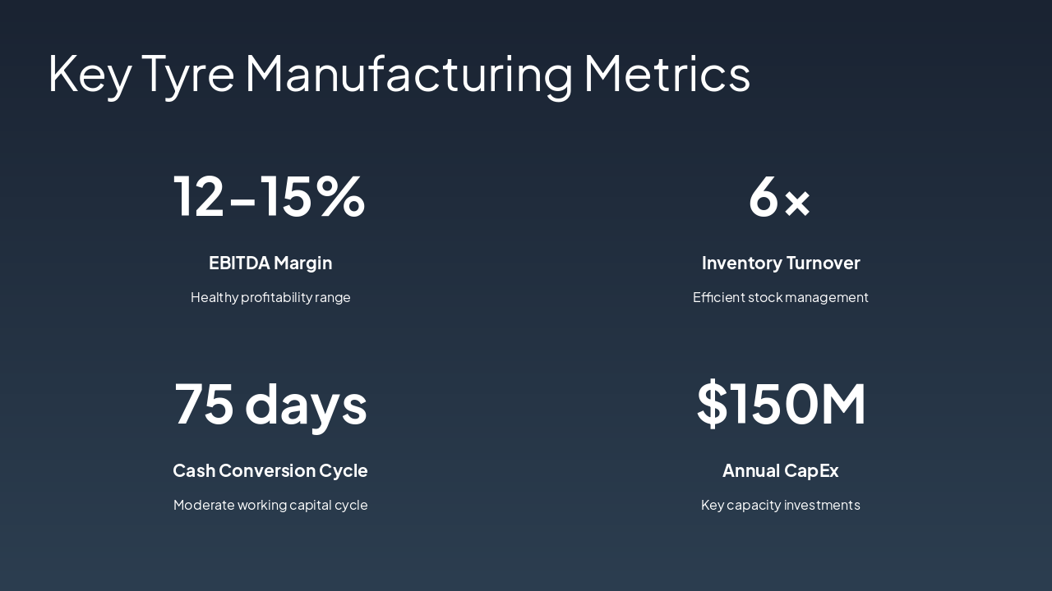Select the word "Manufacturing" in the heading
This screenshot has width=1052, height=591.
pyautogui.click(x=408, y=74)
